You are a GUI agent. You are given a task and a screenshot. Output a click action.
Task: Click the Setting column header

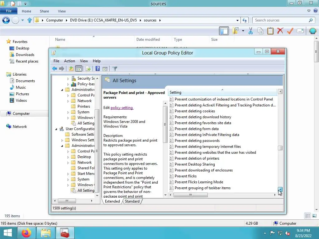[222, 92]
